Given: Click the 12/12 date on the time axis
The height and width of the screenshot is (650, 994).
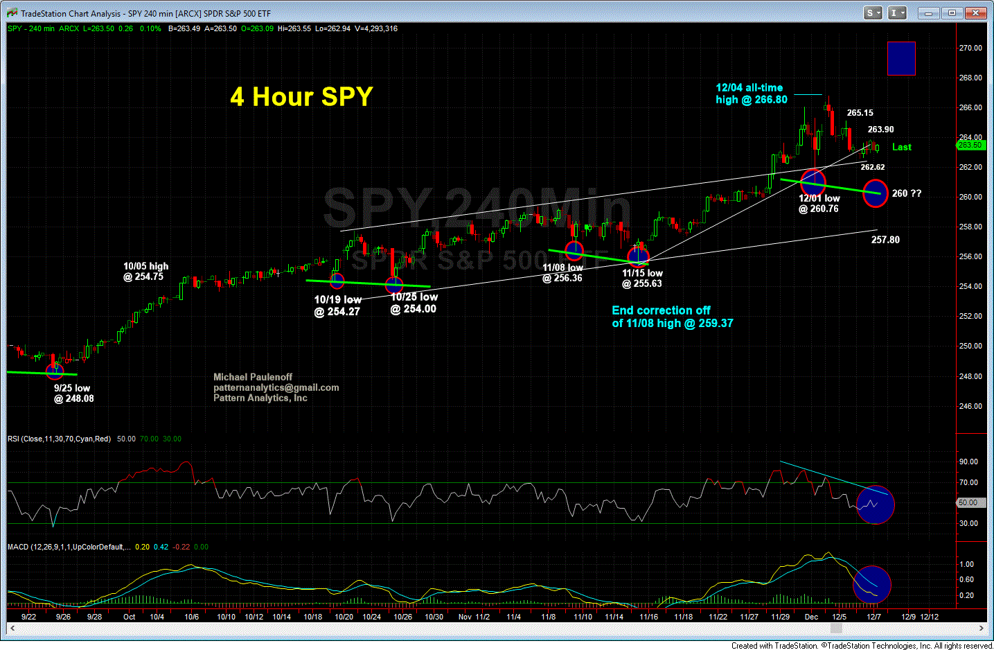Looking at the screenshot, I should coord(929,617).
